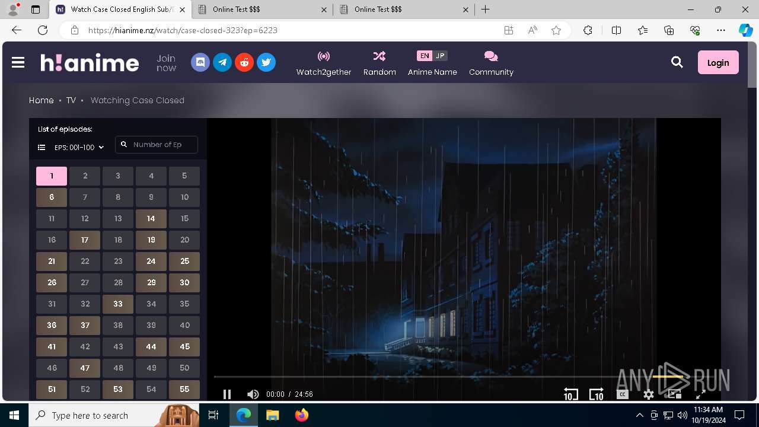Enter fullscreen video mode
The image size is (759, 427).
coord(700,394)
